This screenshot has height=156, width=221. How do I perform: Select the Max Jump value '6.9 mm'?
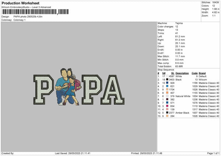coord(179,63)
